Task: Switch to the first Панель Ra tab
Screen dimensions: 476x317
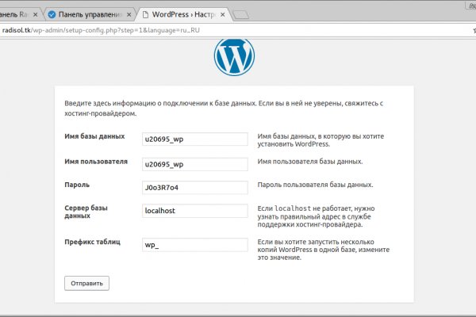Action: tap(16, 14)
